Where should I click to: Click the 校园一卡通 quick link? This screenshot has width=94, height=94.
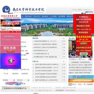(24, 51)
